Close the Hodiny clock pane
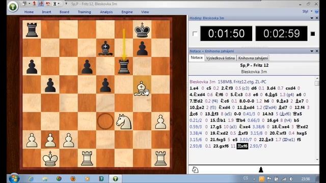Screen dimensions: 326x183 [317, 18]
